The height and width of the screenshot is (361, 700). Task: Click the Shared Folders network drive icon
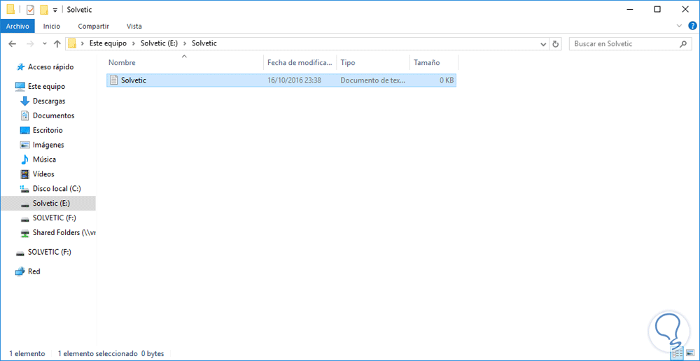pyautogui.click(x=25, y=234)
